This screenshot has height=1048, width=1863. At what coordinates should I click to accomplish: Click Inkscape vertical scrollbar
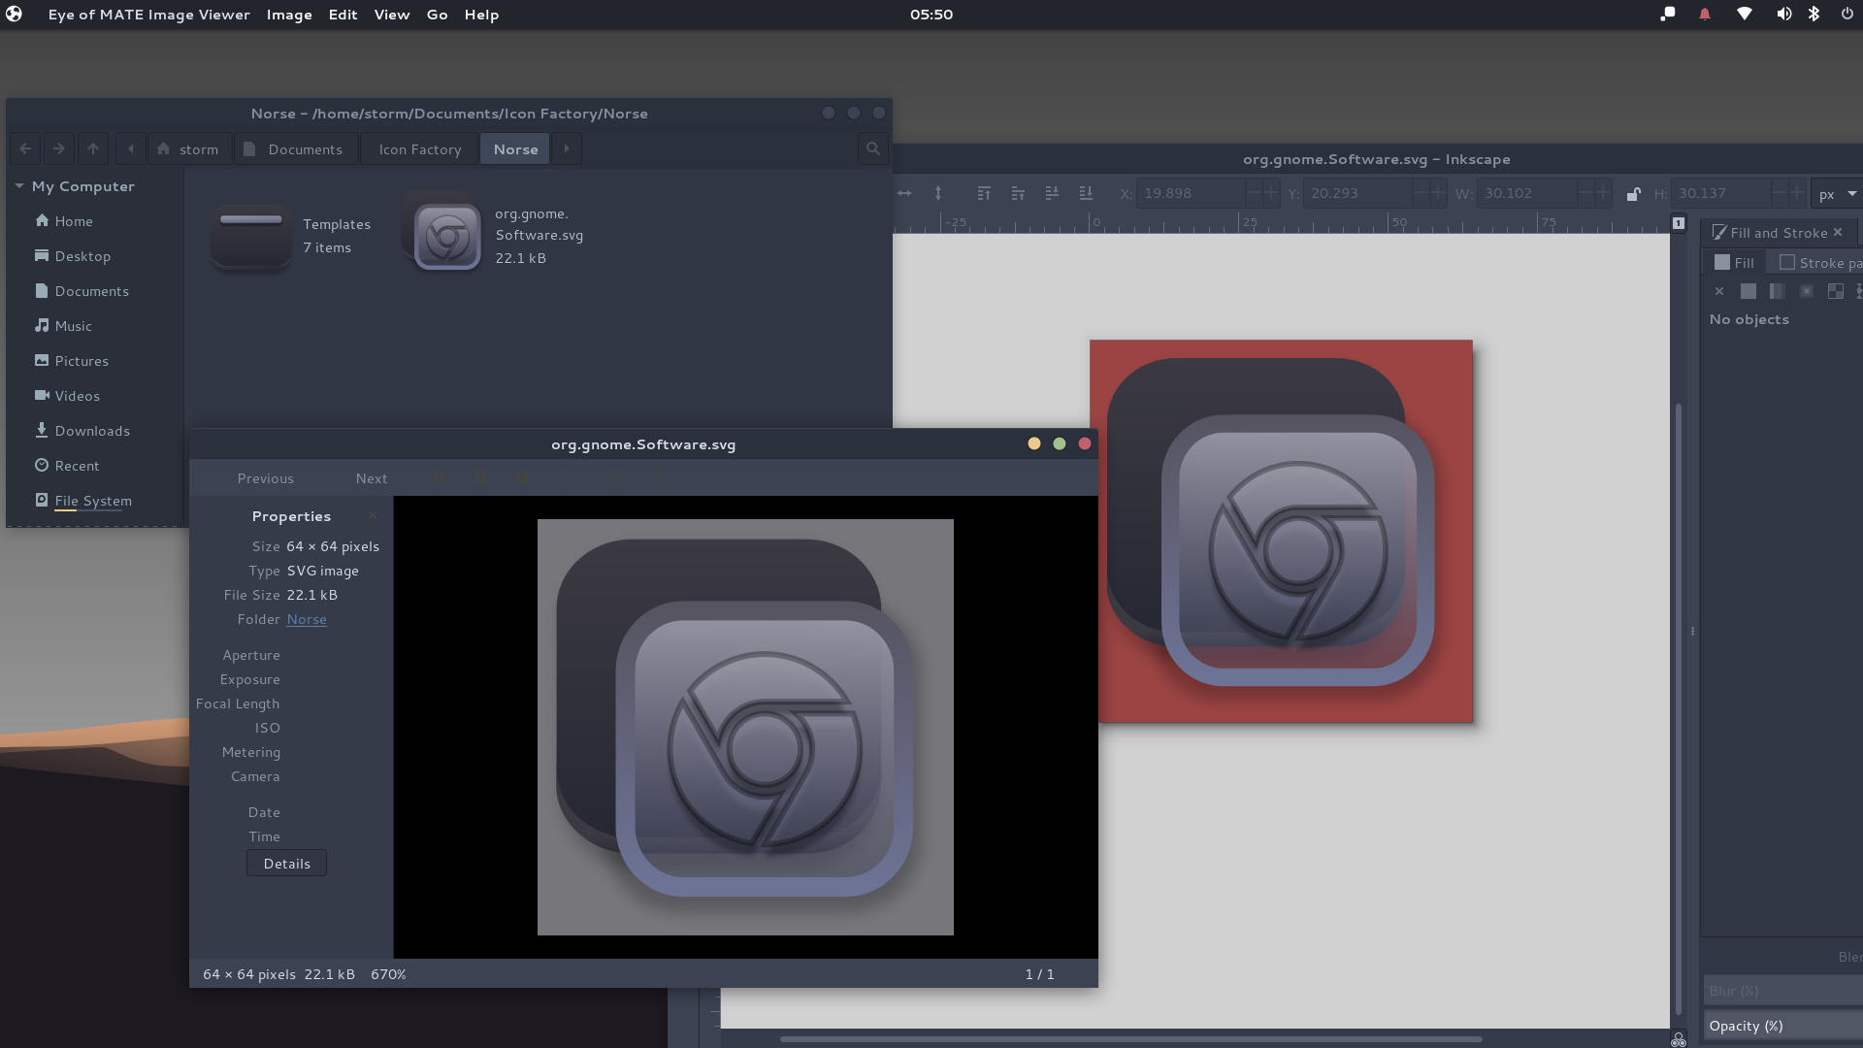point(1679,708)
